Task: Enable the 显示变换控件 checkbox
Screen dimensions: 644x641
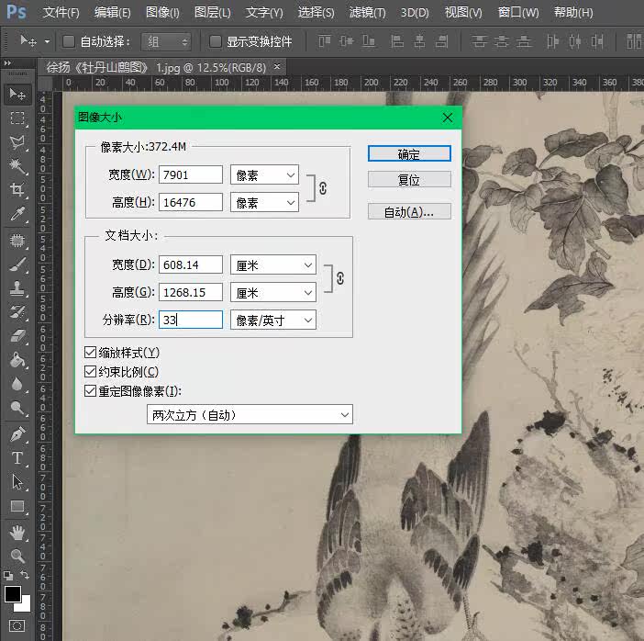Action: click(x=216, y=41)
